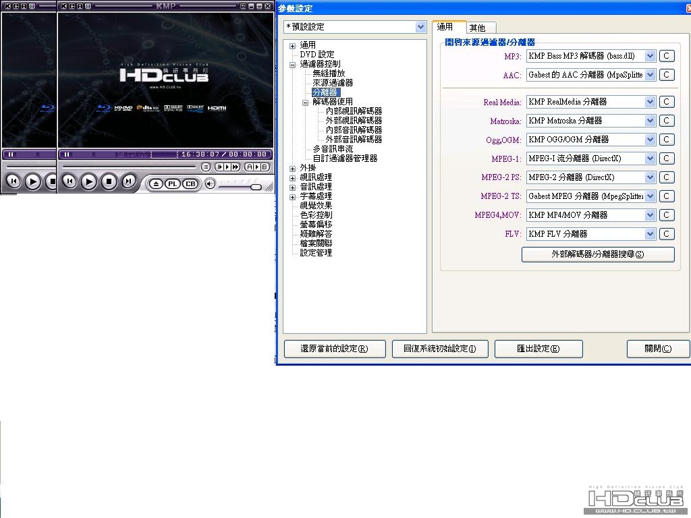
Task: Click the C button in the Matroska row
Action: pyautogui.click(x=667, y=121)
